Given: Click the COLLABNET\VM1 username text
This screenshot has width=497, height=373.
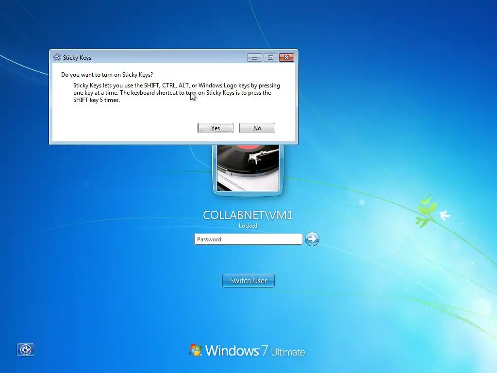Looking at the screenshot, I should [x=248, y=215].
